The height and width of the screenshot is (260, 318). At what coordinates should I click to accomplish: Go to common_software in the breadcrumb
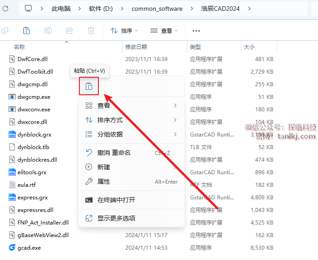click(157, 9)
